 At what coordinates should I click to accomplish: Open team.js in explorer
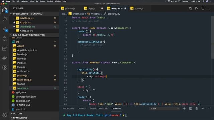pos(21,84)
